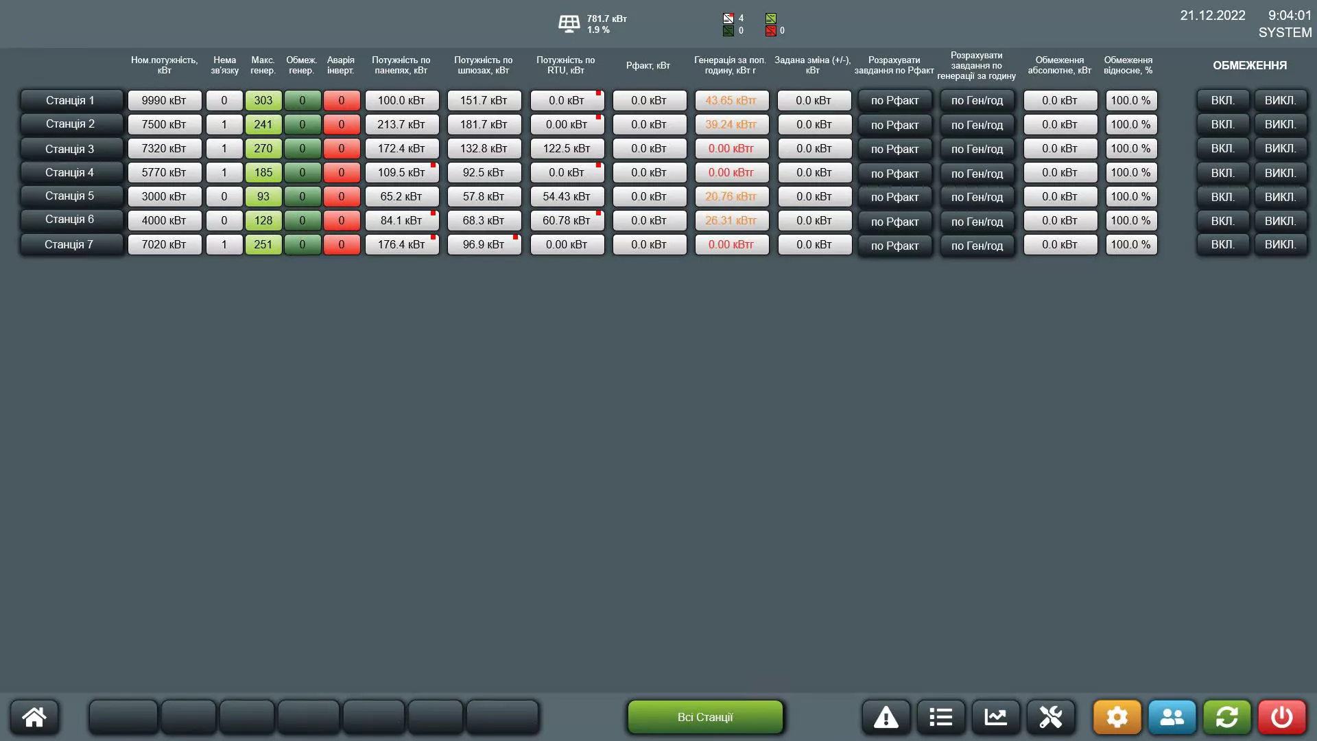Turn on limitation ВКЛ. for Станція 7
Image resolution: width=1317 pixels, height=741 pixels.
1223,245
